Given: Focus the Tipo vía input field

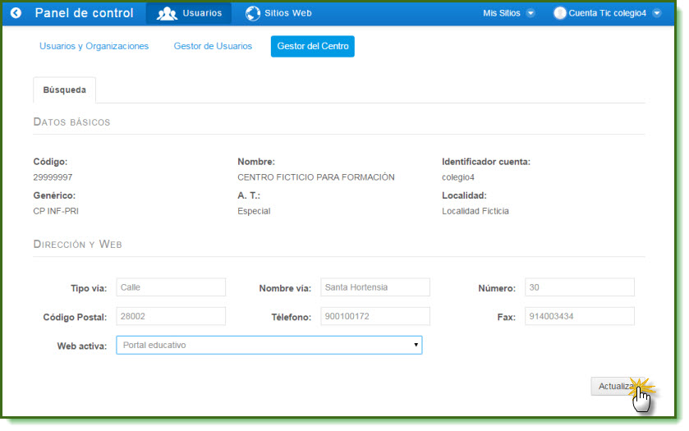Looking at the screenshot, I should tap(171, 287).
